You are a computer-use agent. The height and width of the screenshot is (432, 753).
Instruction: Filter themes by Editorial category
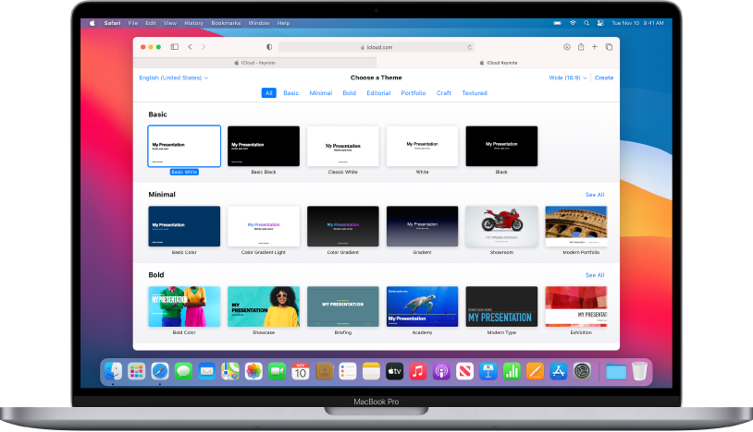pyautogui.click(x=378, y=93)
